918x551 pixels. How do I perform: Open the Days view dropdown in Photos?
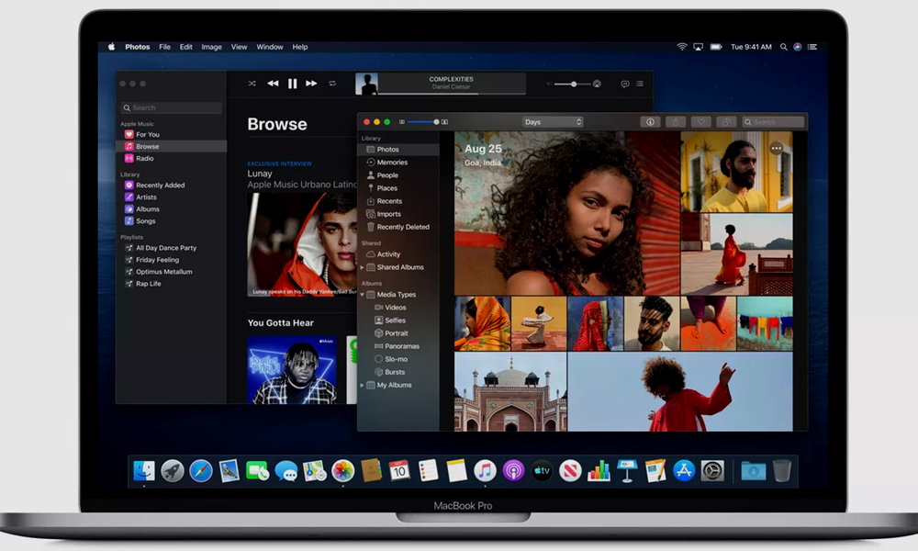[554, 122]
